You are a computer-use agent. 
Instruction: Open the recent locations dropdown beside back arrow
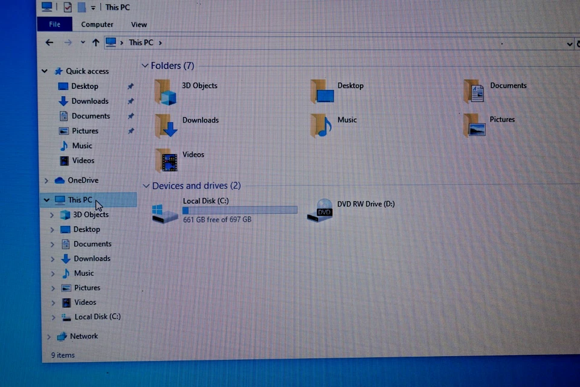(83, 42)
